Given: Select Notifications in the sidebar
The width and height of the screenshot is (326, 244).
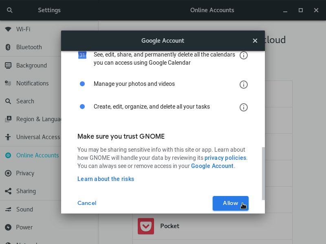Looking at the screenshot, I should click(x=32, y=83).
